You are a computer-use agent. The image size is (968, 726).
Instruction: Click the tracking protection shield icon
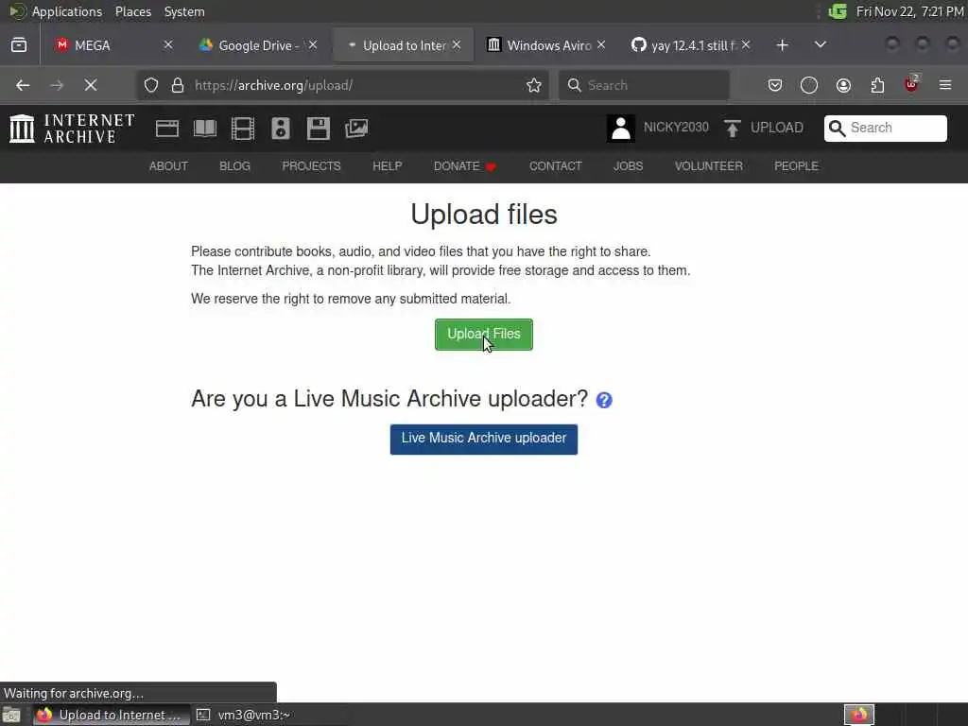pyautogui.click(x=151, y=85)
